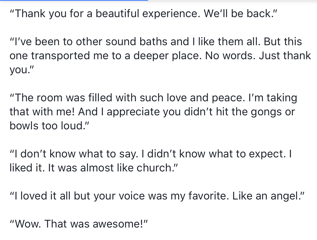Click the line "bowls too loud."
Viewport: 317px width, 240px height.
[x=49, y=126]
